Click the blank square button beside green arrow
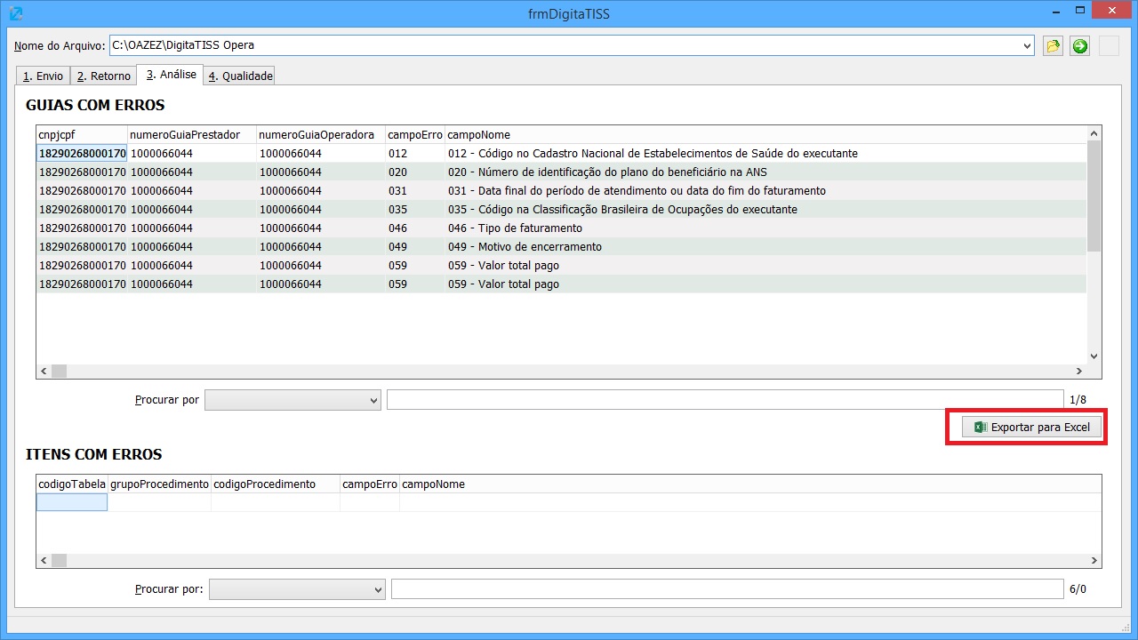The height and width of the screenshot is (640, 1138). pyautogui.click(x=1109, y=46)
